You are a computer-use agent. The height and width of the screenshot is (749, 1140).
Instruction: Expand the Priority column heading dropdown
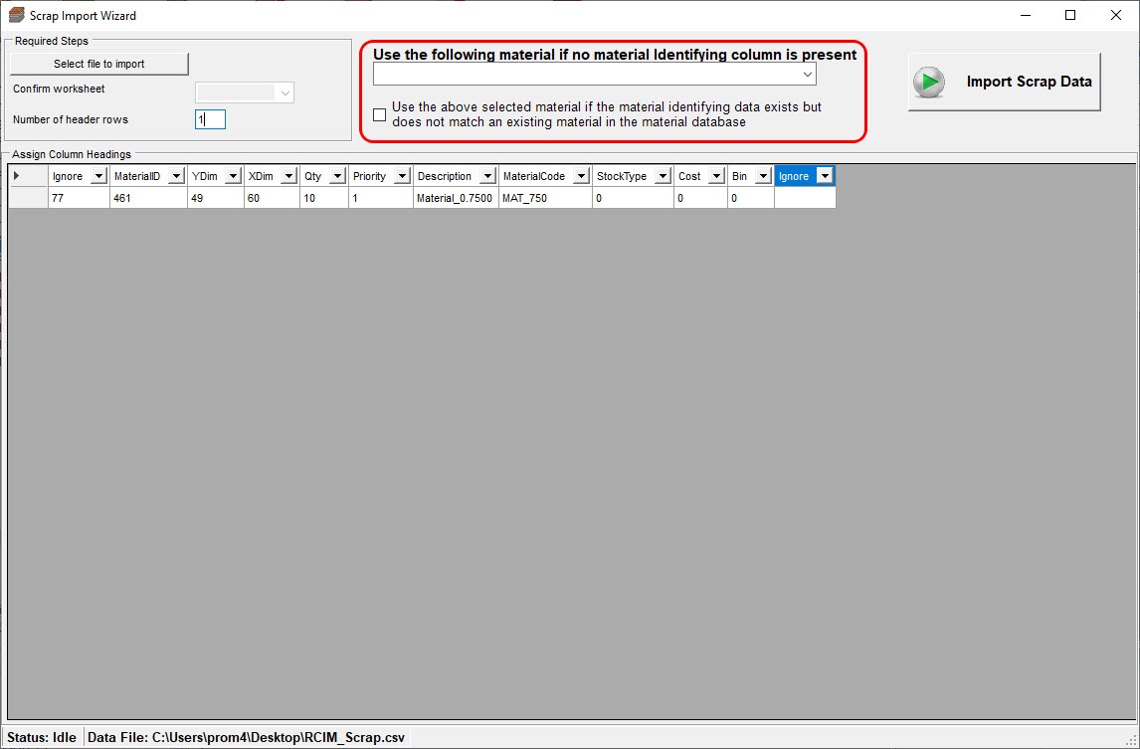click(x=401, y=176)
